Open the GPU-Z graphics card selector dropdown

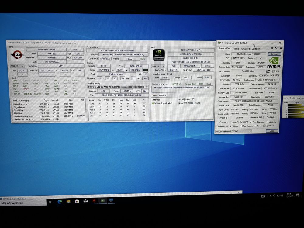[x=233, y=131]
